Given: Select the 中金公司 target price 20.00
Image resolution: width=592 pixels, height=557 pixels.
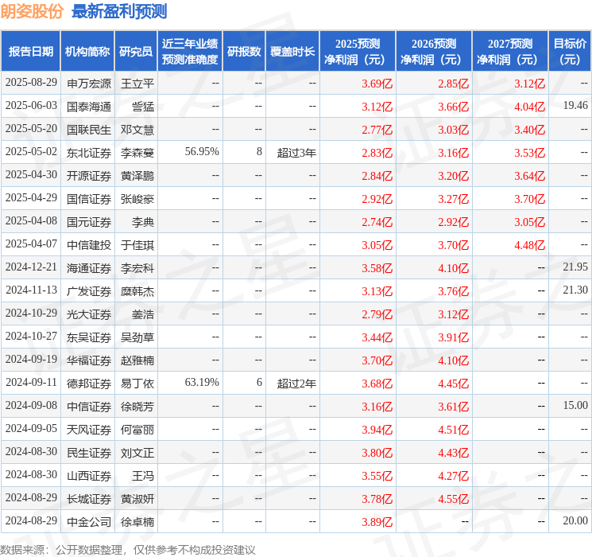Looking at the screenshot, I should (575, 520).
